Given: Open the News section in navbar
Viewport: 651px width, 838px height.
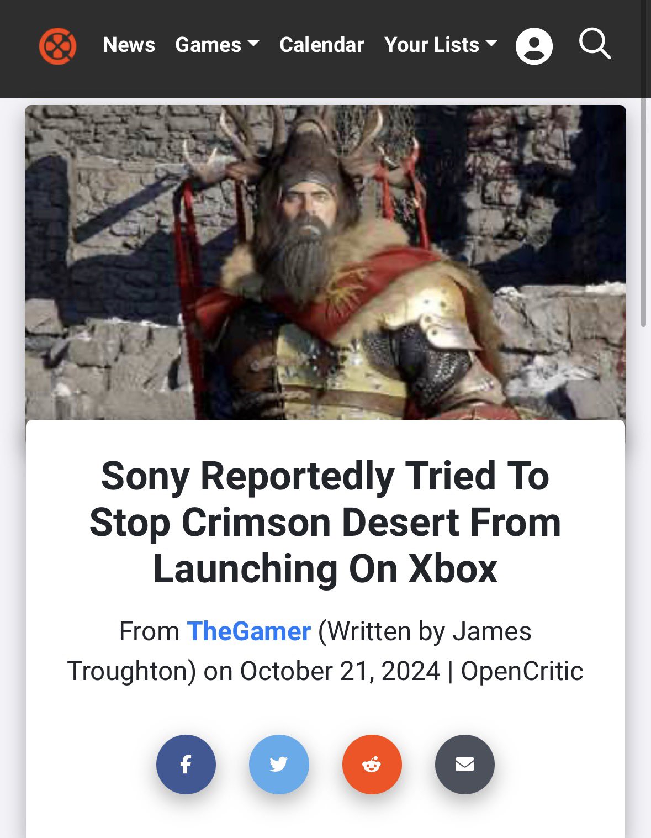Looking at the screenshot, I should (x=129, y=45).
